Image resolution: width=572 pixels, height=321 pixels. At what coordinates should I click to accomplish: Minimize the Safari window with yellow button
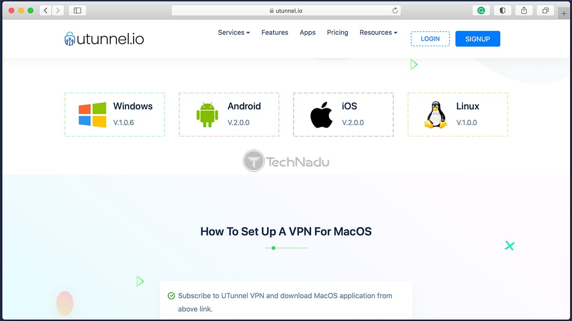(x=21, y=10)
